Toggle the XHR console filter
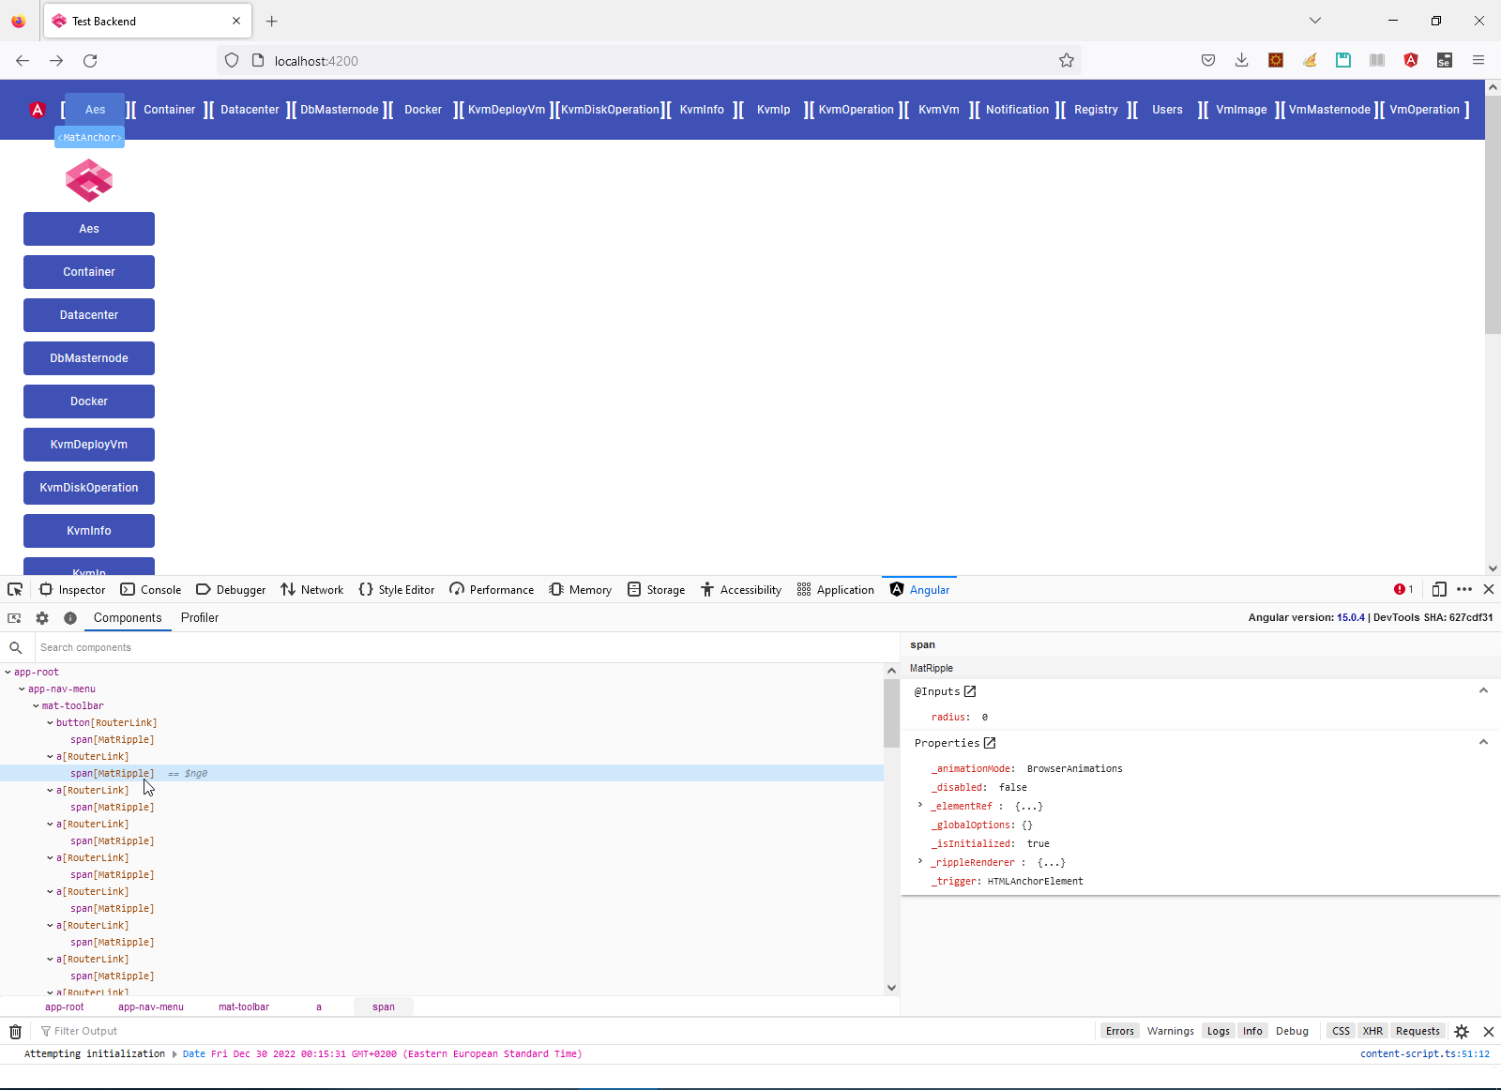 click(1372, 1031)
